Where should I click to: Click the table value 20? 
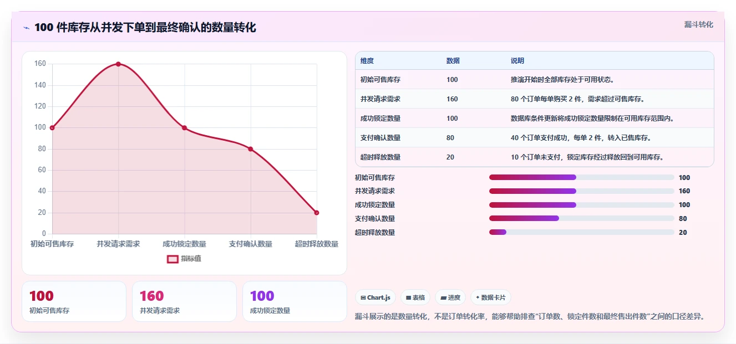[x=450, y=157]
